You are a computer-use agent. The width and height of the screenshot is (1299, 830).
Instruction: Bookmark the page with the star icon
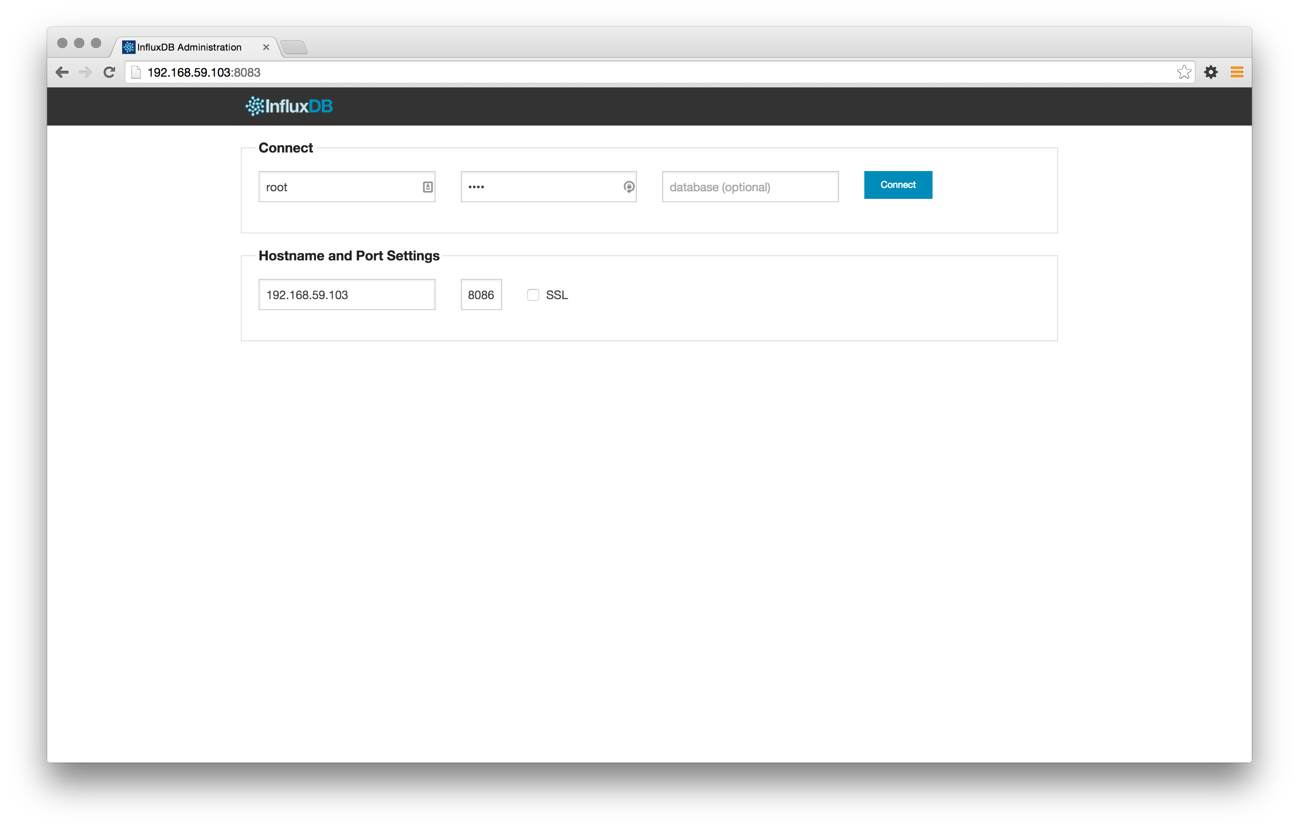click(x=1184, y=72)
